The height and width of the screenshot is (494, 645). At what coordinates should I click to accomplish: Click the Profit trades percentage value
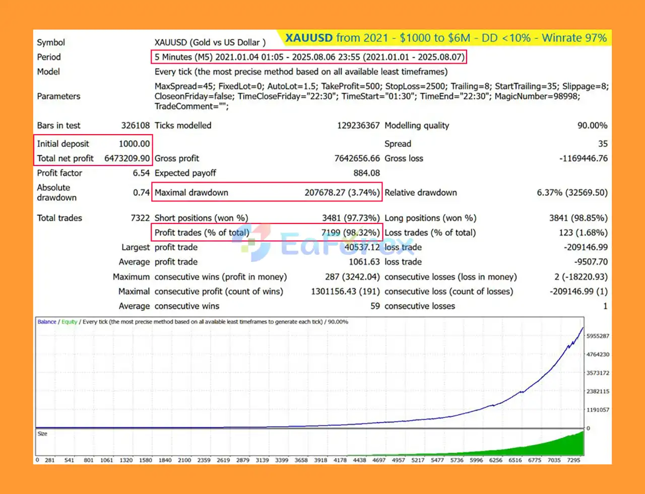pyautogui.click(x=350, y=233)
